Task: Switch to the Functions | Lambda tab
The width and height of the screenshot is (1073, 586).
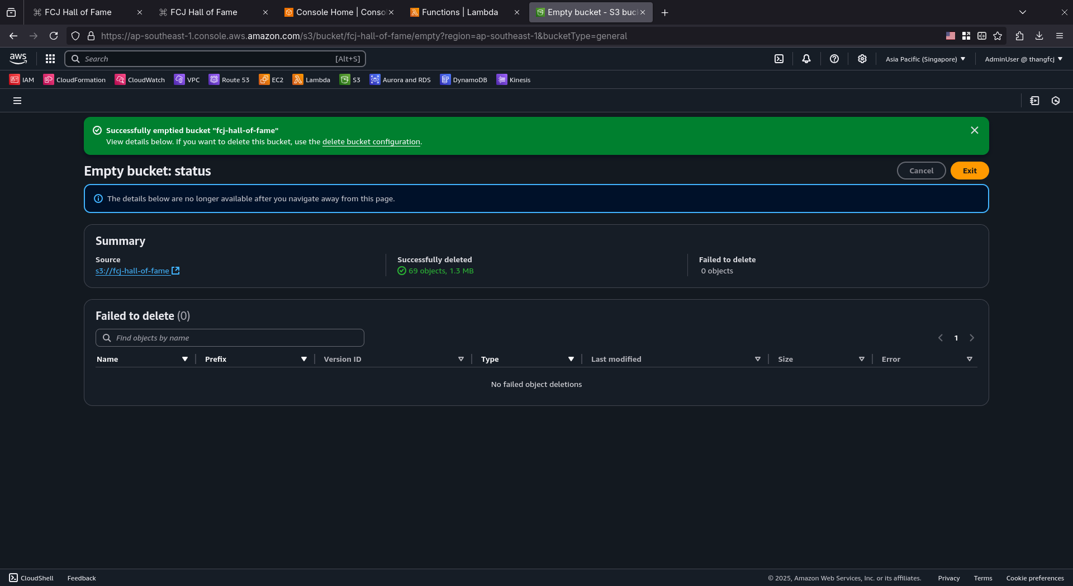Action: tap(464, 12)
